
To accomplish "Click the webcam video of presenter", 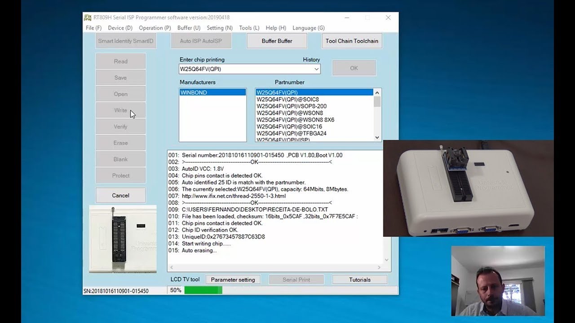I will coord(498,281).
